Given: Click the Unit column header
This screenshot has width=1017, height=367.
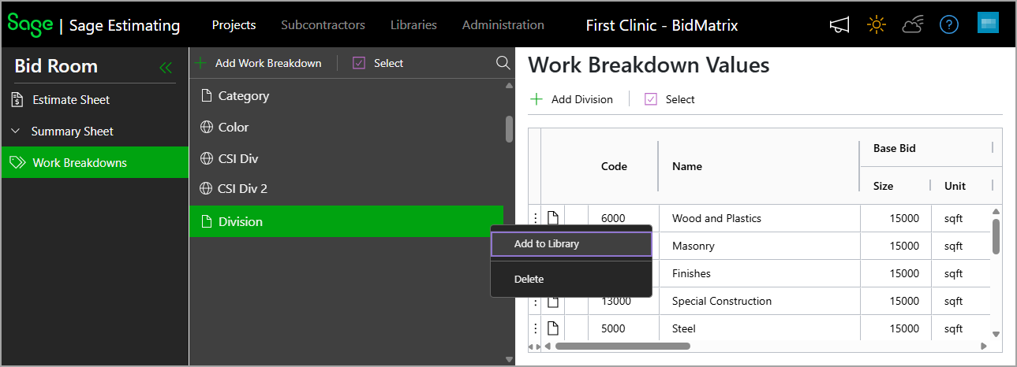Looking at the screenshot, I should tap(955, 186).
